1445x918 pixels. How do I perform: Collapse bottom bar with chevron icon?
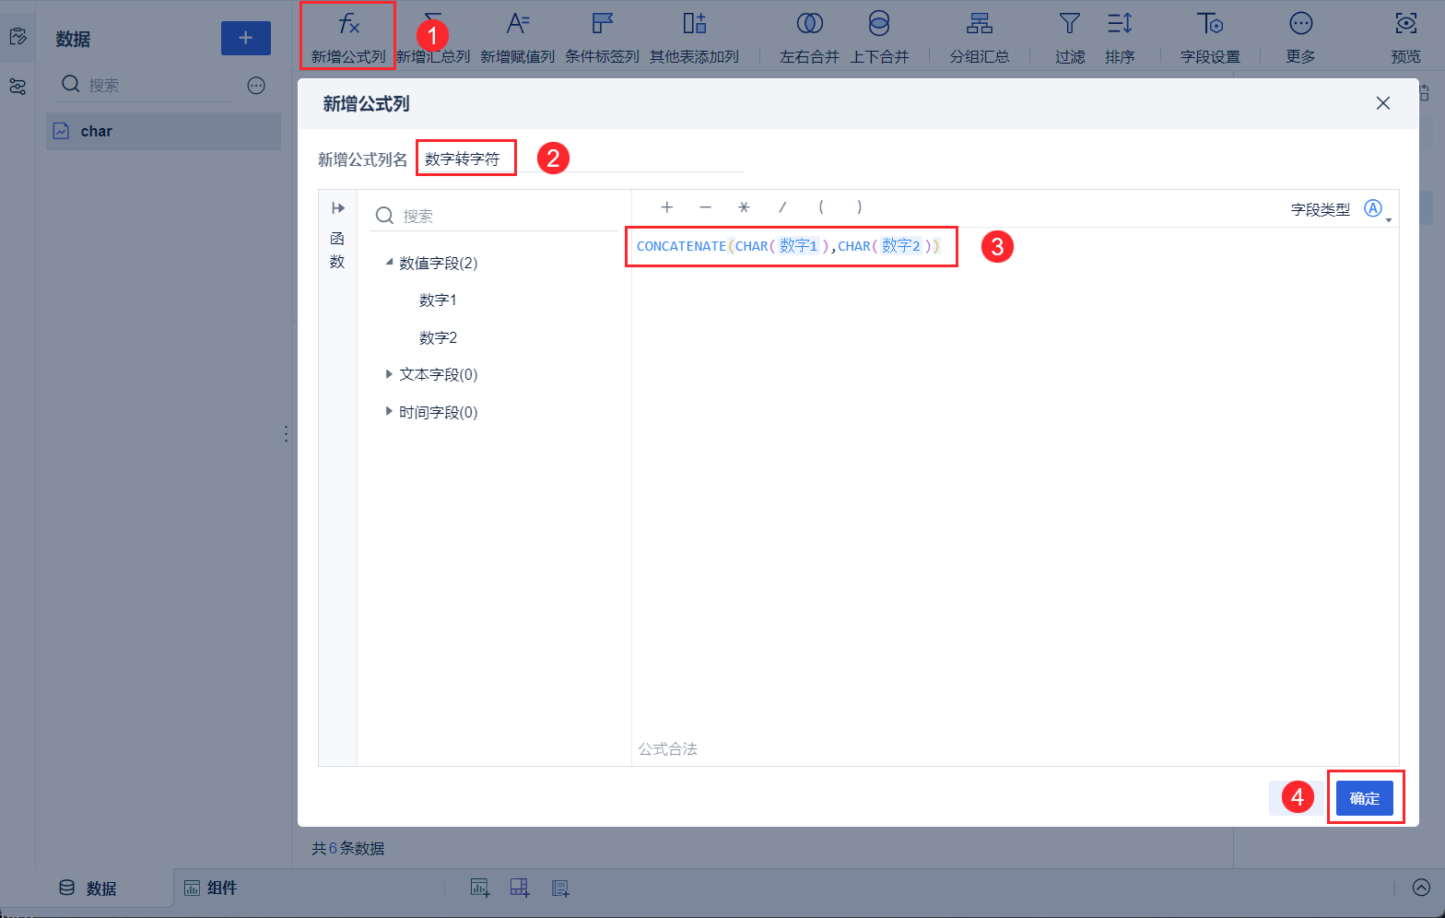pyautogui.click(x=1422, y=888)
